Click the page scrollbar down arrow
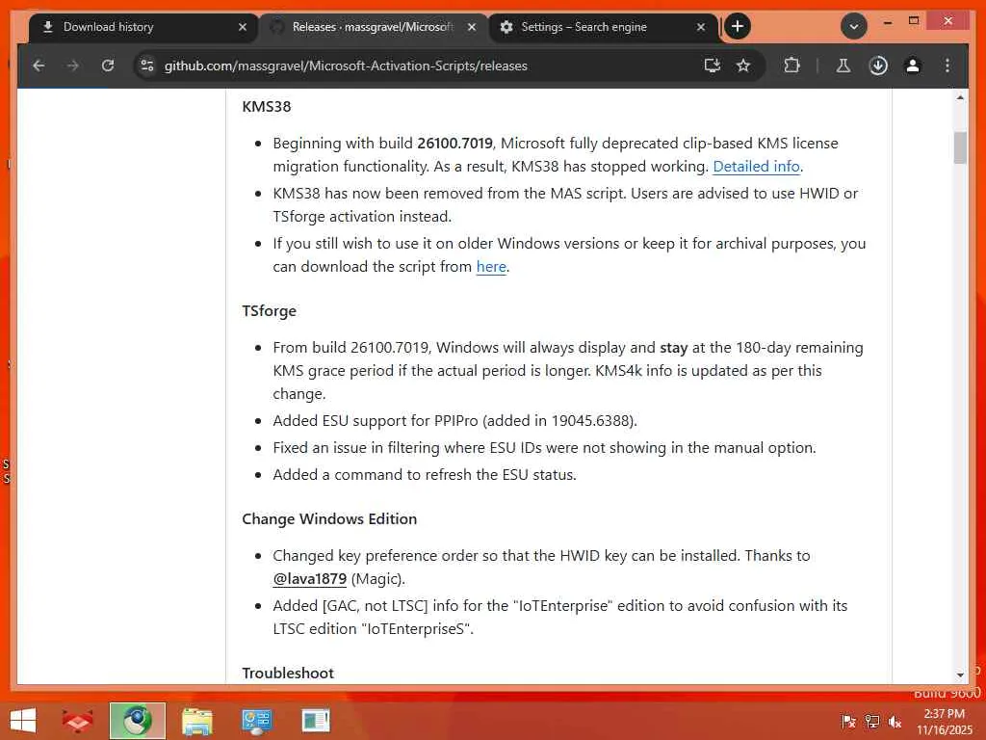986x740 pixels. coord(960,675)
